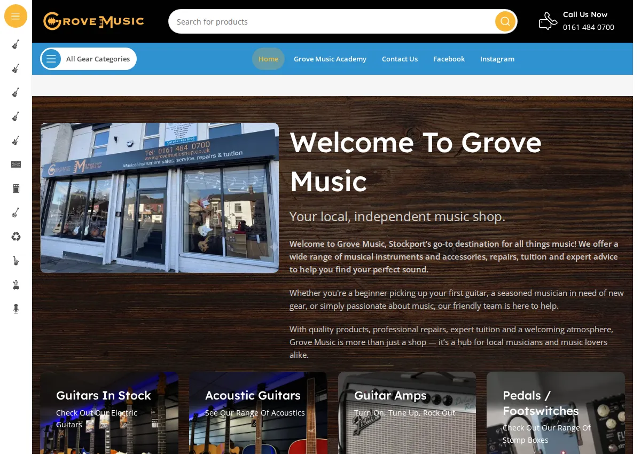
Task: Click 'Check Out Our Range Of Stomp Boxes'
Action: click(546, 434)
